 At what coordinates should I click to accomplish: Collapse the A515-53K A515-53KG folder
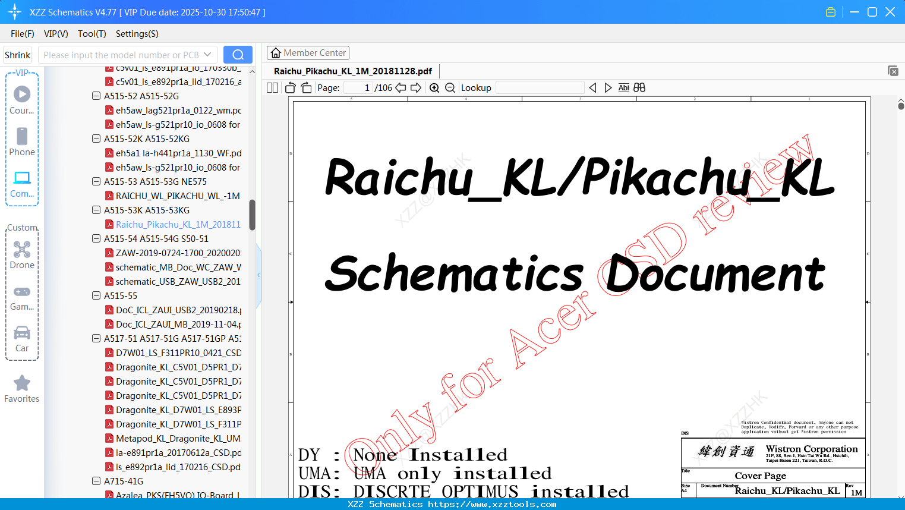click(96, 210)
